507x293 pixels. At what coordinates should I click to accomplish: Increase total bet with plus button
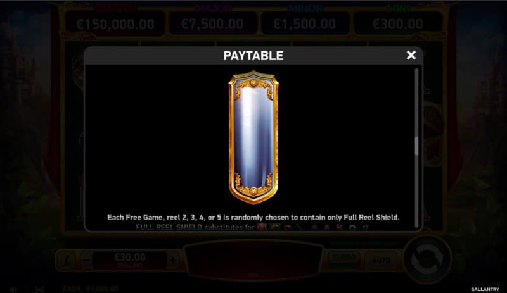pos(172,260)
